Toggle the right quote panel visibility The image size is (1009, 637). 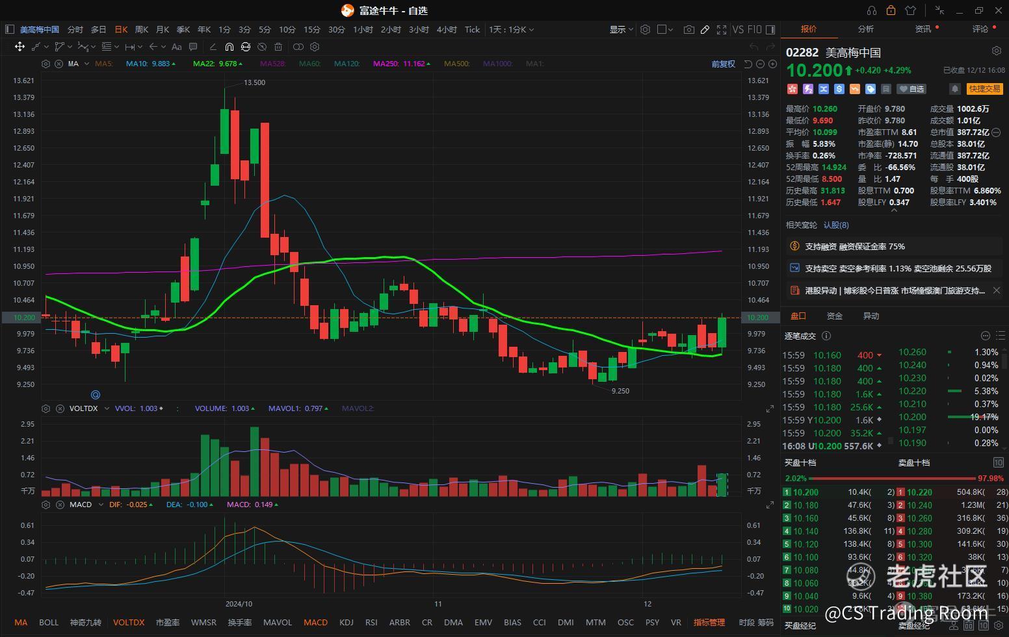[x=770, y=30]
